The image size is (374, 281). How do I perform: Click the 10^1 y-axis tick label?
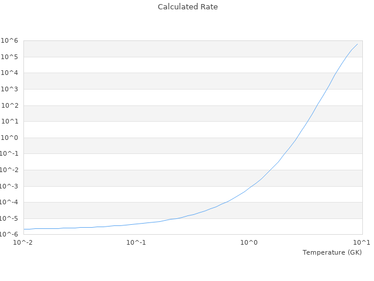10,122
